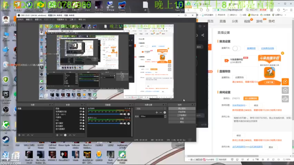Image resolution: width=294 pixels, height=165 pixels.
Task: Open the scene transition type dropdown
Action: [x=151, y=109]
